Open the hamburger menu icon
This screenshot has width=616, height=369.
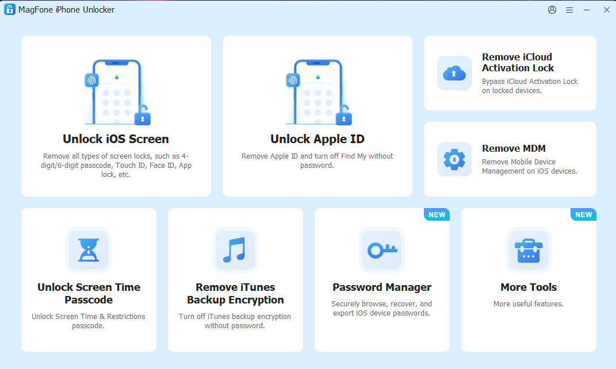click(x=569, y=10)
